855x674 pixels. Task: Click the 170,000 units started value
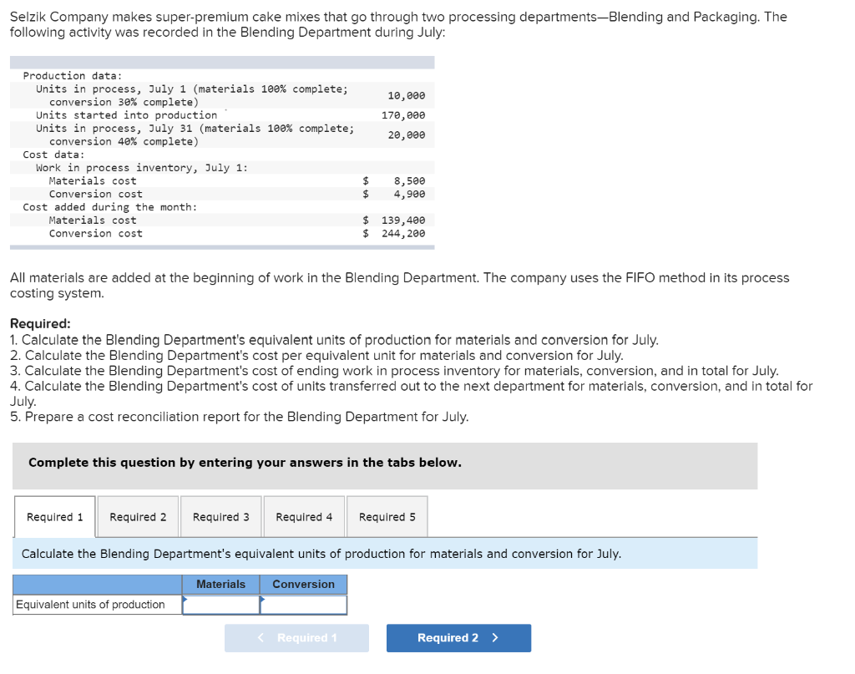click(403, 115)
